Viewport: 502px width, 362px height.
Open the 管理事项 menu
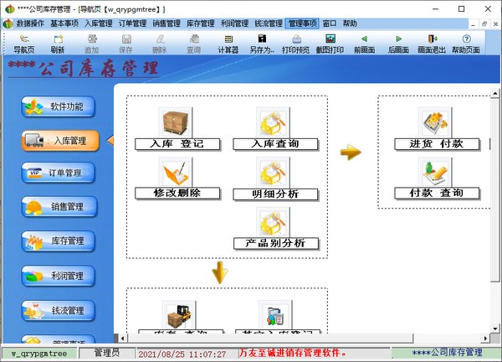click(x=302, y=23)
